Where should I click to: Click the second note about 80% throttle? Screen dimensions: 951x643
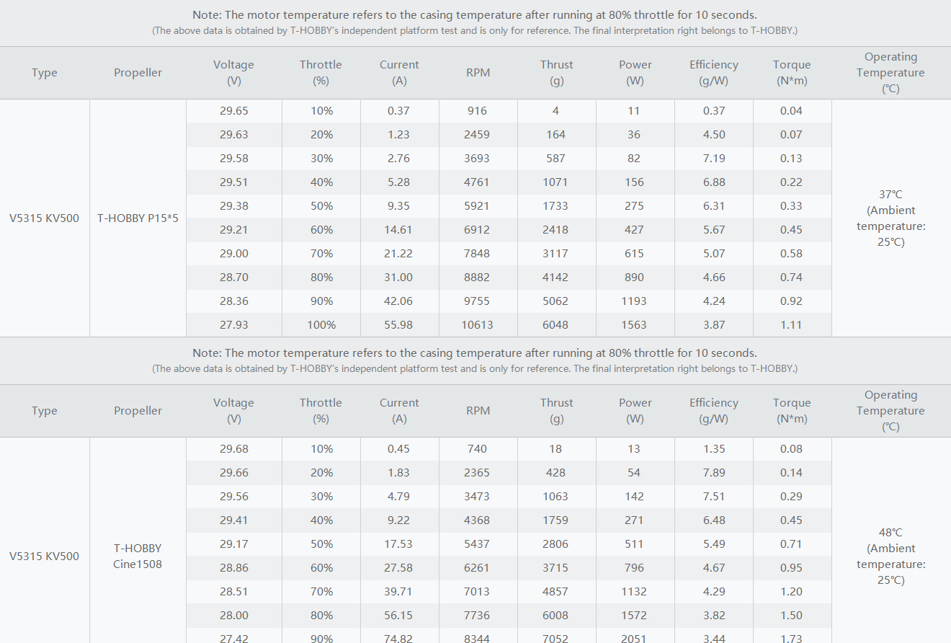pyautogui.click(x=475, y=352)
